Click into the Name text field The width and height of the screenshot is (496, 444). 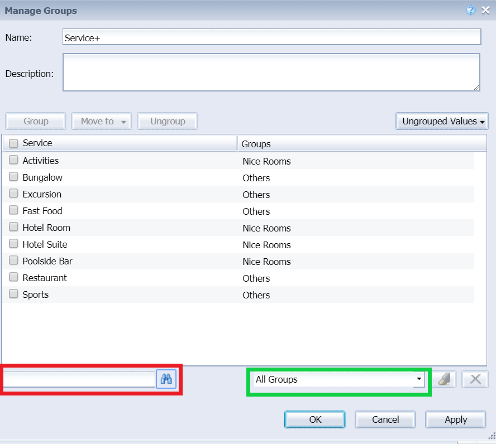[271, 37]
